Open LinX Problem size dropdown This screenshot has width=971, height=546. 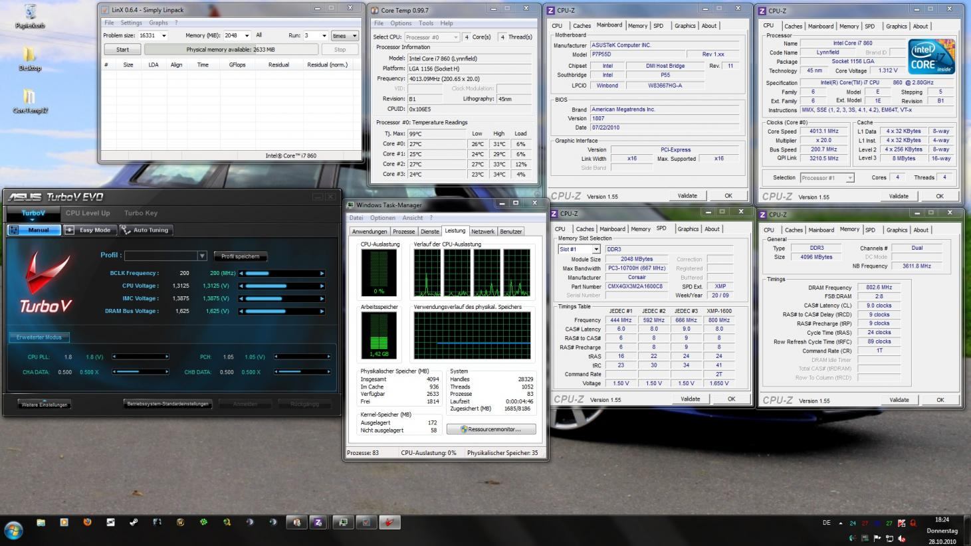[164, 36]
